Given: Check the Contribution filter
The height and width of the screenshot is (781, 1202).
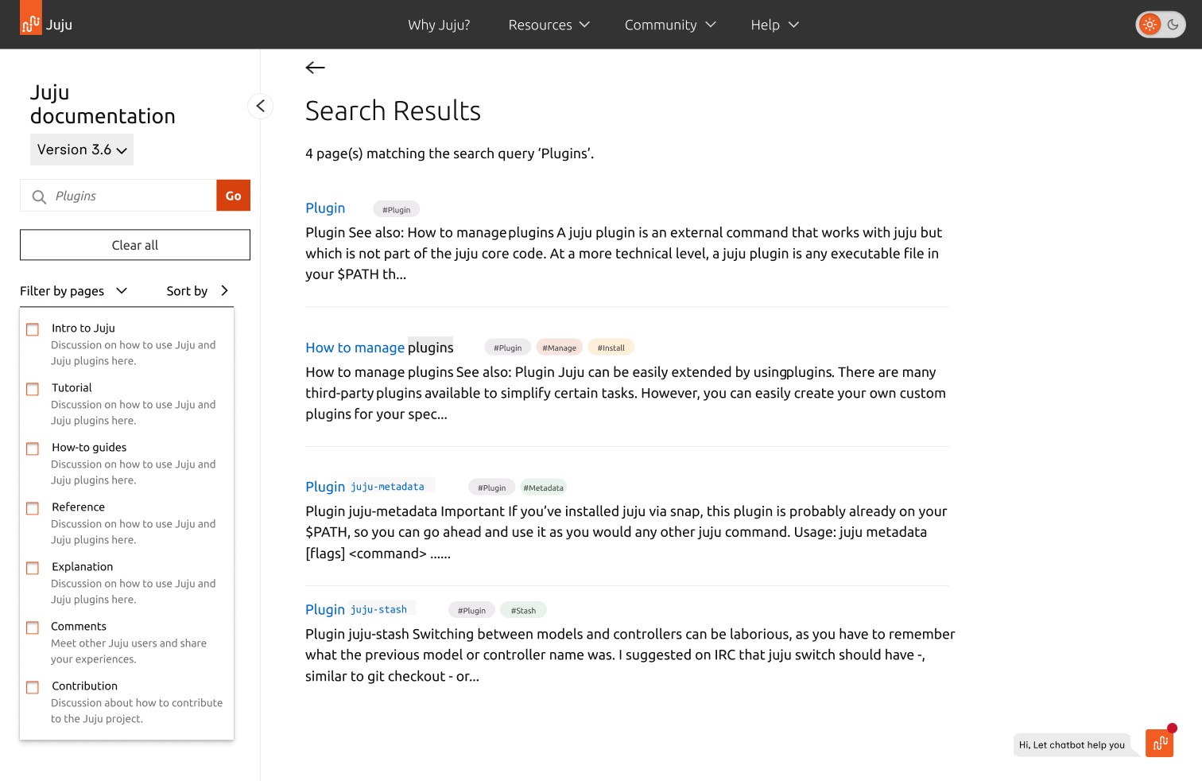Looking at the screenshot, I should coord(33,687).
